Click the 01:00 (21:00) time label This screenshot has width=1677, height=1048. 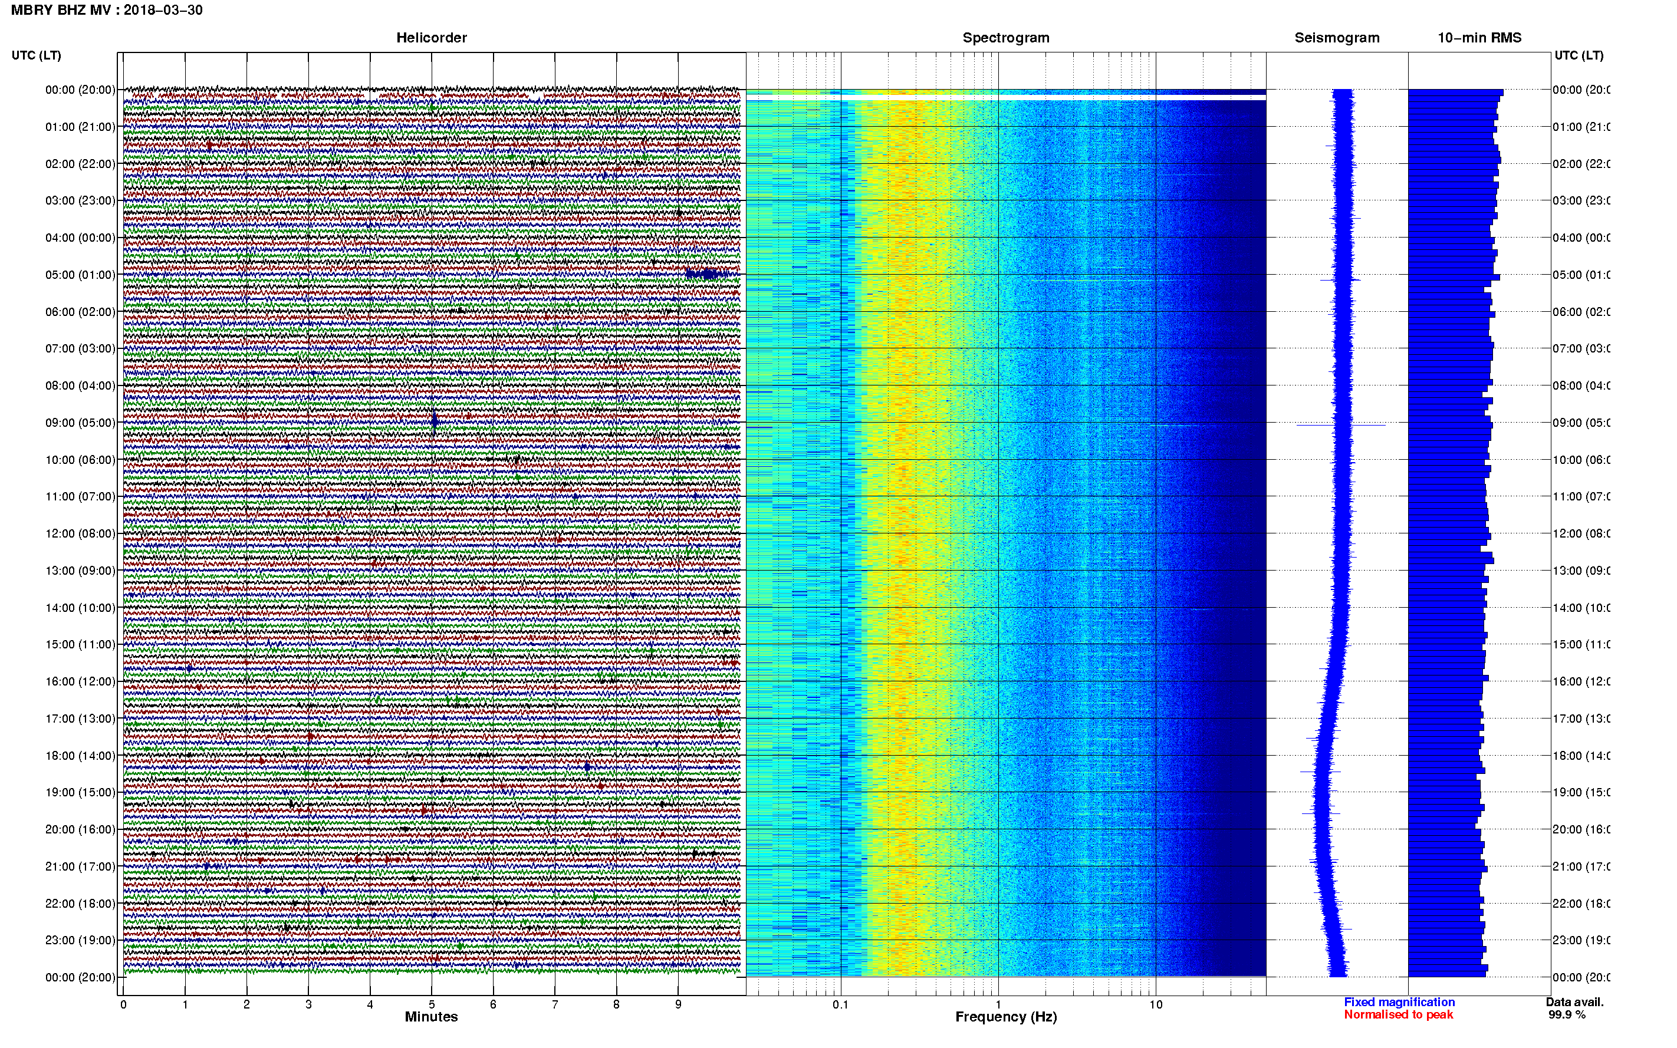tap(80, 127)
